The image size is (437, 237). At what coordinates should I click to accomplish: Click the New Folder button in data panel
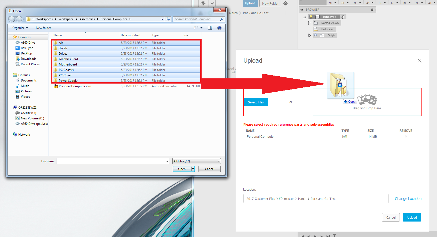(270, 3)
